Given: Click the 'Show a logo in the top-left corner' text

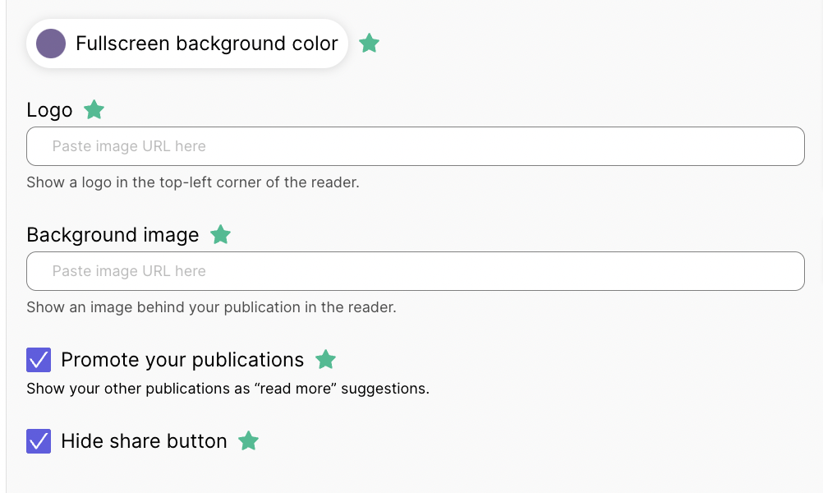Looking at the screenshot, I should pyautogui.click(x=193, y=182).
